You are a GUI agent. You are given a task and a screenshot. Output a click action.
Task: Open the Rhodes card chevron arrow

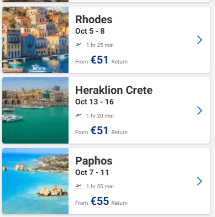[200, 40]
